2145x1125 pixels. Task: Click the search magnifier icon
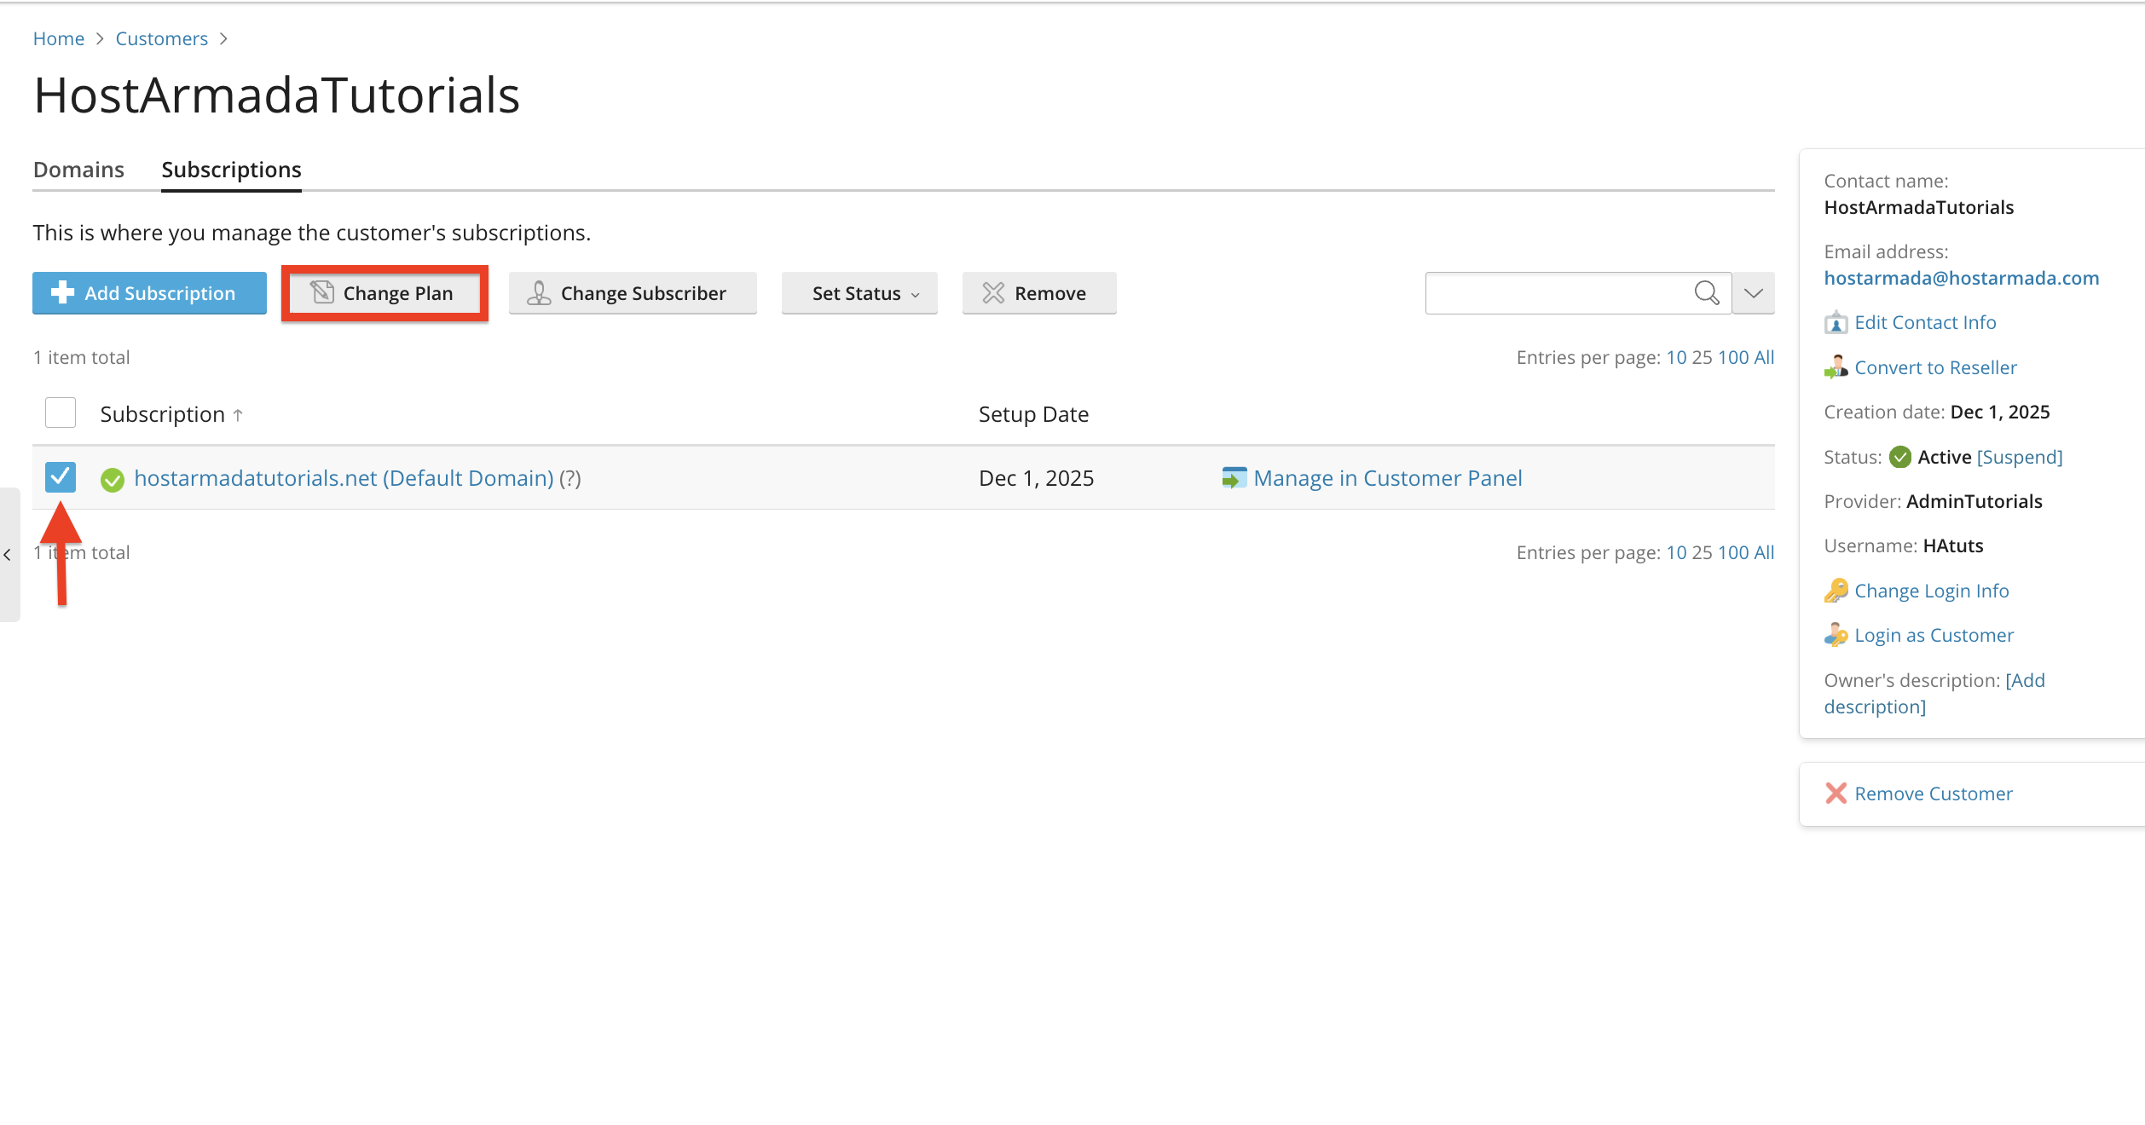1706,293
